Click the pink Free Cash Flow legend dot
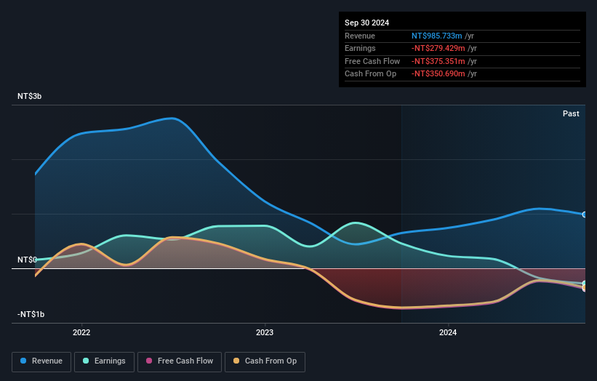 click(149, 361)
